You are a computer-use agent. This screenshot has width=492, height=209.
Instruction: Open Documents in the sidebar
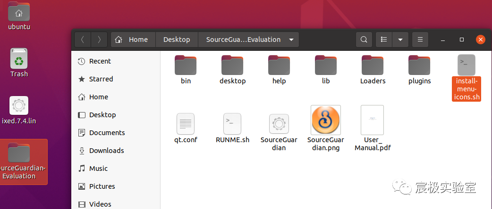116,133
